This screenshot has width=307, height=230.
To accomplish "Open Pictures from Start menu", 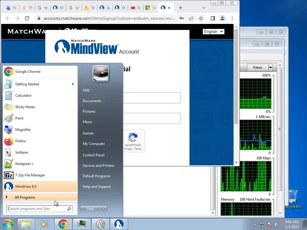I will pyautogui.click(x=89, y=111).
